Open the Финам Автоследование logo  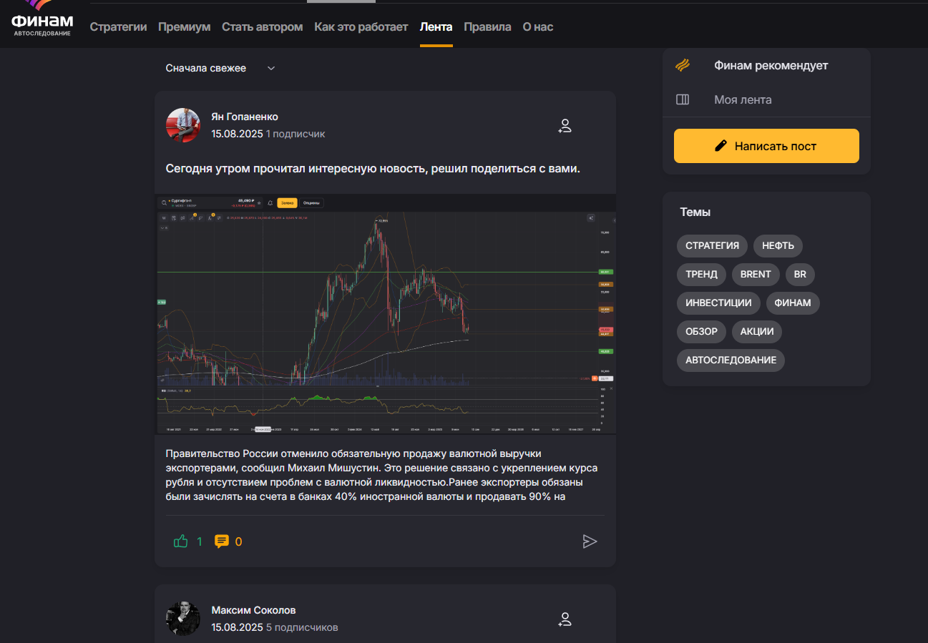[x=42, y=19]
